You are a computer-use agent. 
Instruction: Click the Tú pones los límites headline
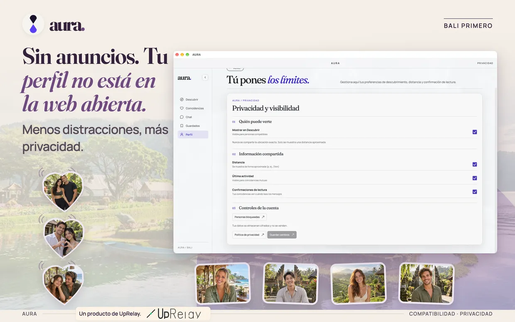pos(268,80)
